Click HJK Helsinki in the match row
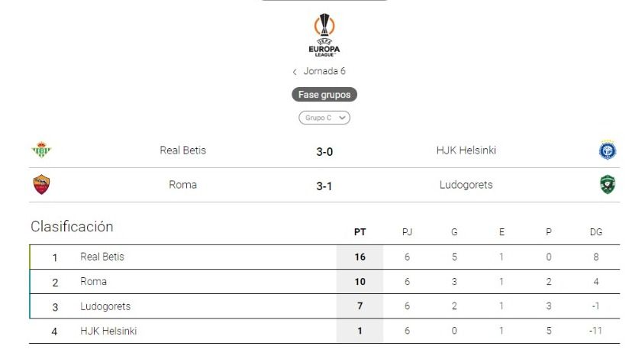Viewport: 632px width, 359px height. point(466,150)
